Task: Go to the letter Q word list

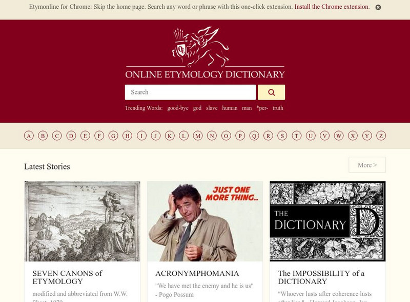Action: (254, 136)
